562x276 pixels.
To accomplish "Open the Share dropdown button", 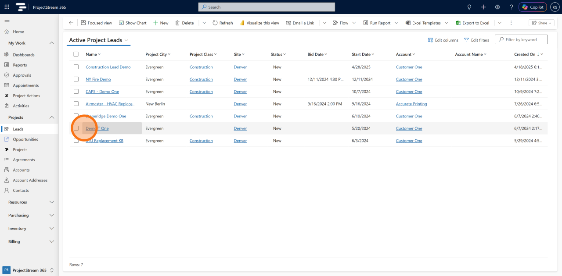I will 541,23.
